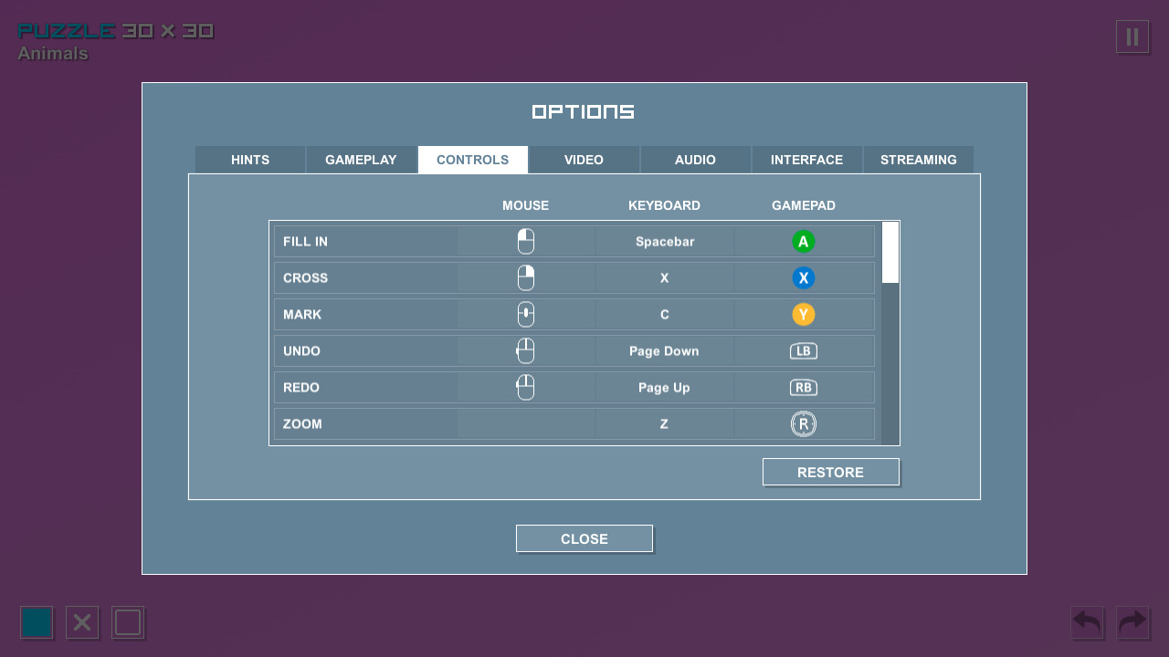Screen dimensions: 1169x657
Task: Pause the puzzle game
Action: point(1132,36)
